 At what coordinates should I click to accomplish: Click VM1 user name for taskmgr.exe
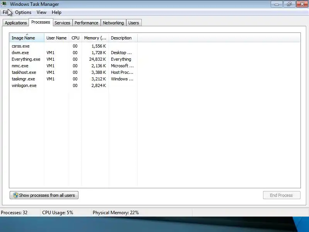pos(50,79)
